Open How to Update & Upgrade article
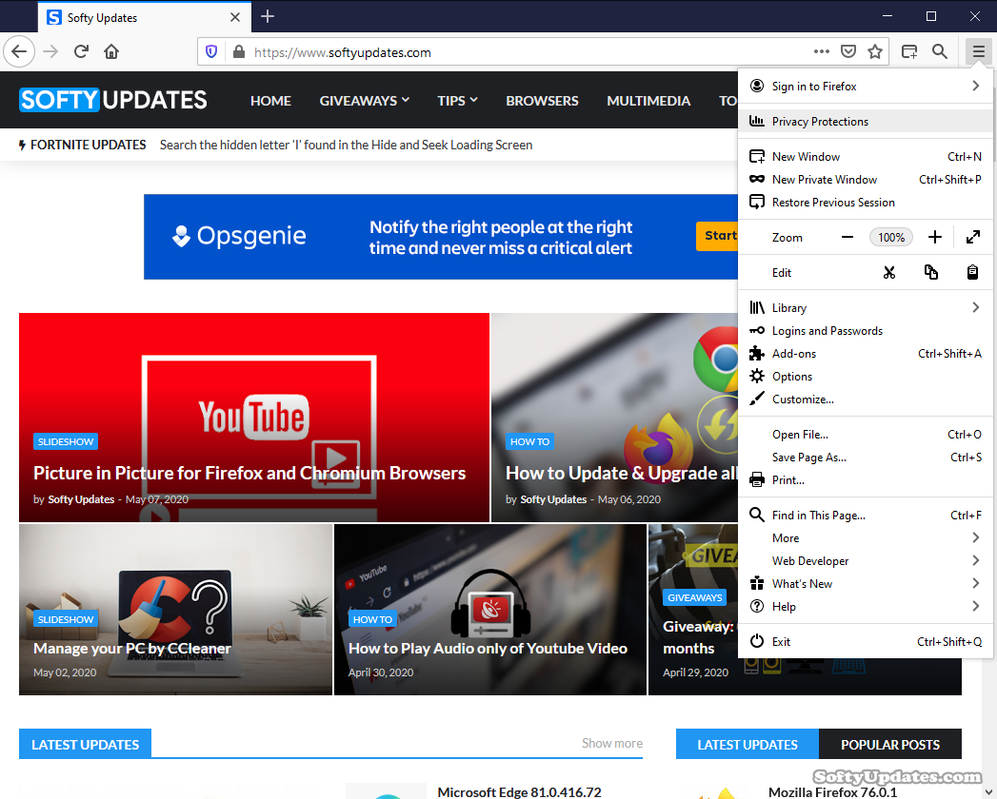Image resolution: width=997 pixels, height=799 pixels. [621, 473]
